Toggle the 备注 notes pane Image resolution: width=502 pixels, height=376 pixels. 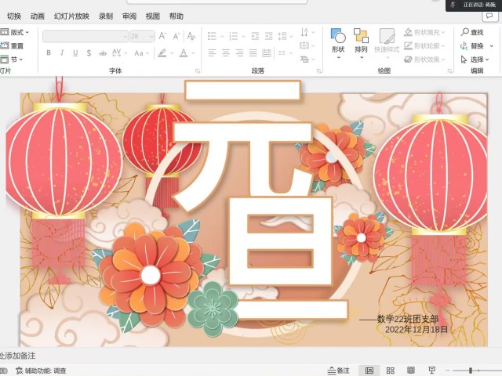[x=339, y=371]
